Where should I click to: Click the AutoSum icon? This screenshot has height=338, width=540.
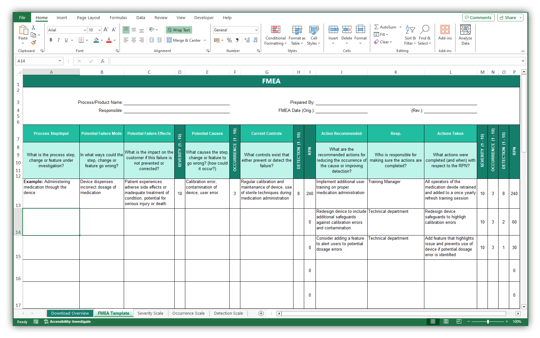pyautogui.click(x=376, y=27)
